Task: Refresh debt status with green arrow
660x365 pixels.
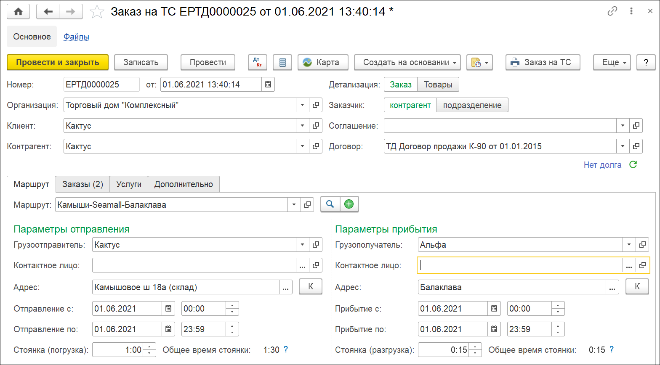Action: [633, 165]
